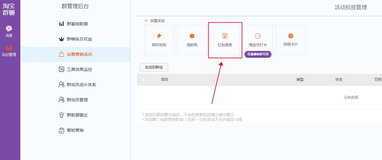382x160 pixels.
Task: Click the lightbulb icon for 群数据雷达
Action: coord(61,115)
